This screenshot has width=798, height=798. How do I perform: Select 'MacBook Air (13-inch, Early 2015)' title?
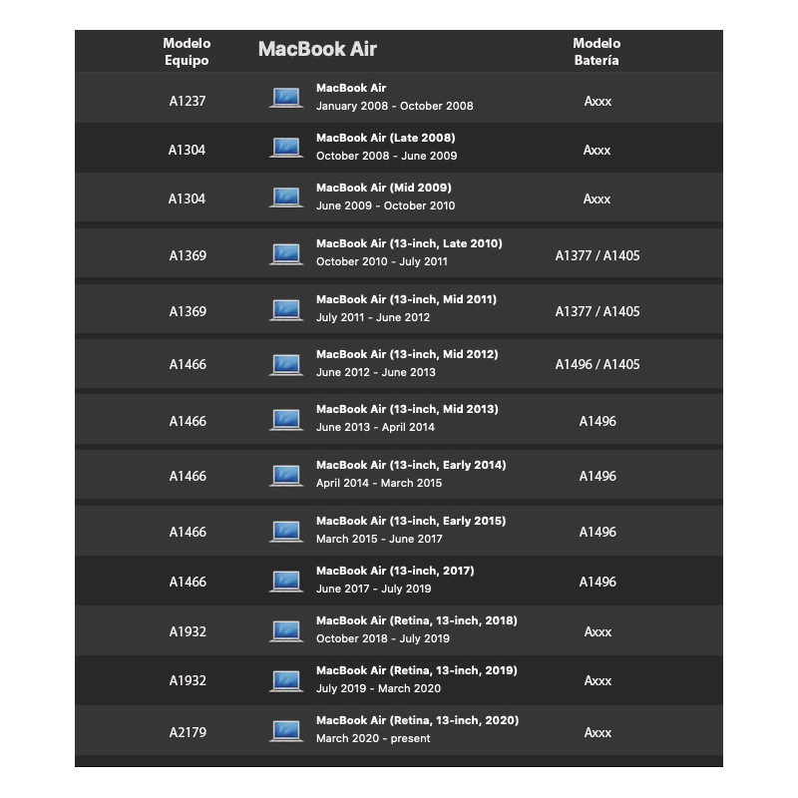coord(411,522)
